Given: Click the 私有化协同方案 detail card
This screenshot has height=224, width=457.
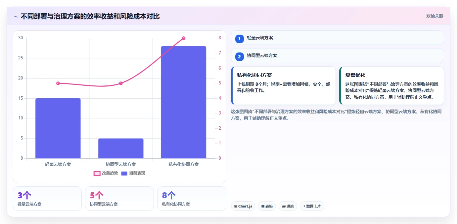Looking at the screenshot, I should (283, 85).
